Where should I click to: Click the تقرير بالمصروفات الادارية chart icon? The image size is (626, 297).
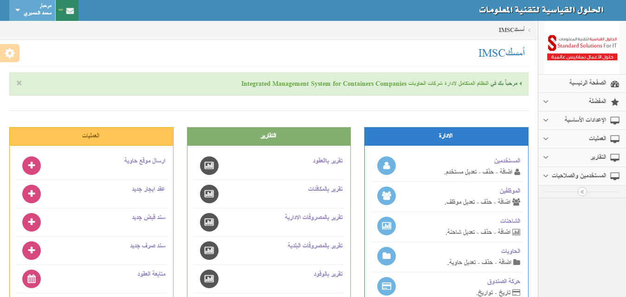click(x=209, y=222)
